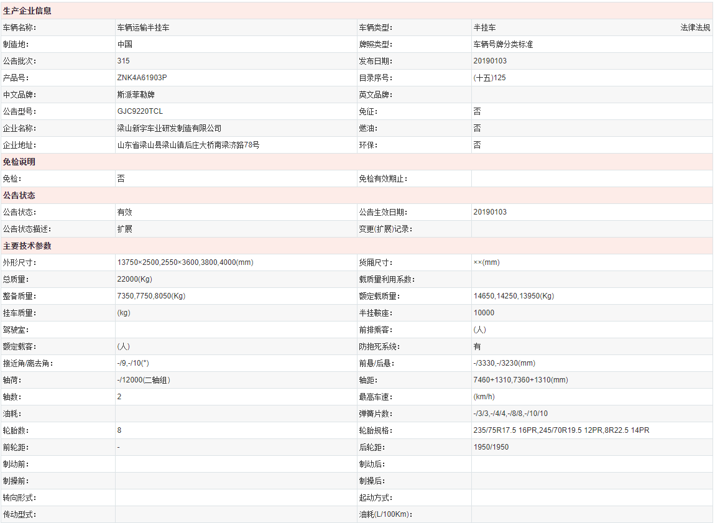
Task: Click the 车辆号牌分类标准 value
Action: click(503, 45)
